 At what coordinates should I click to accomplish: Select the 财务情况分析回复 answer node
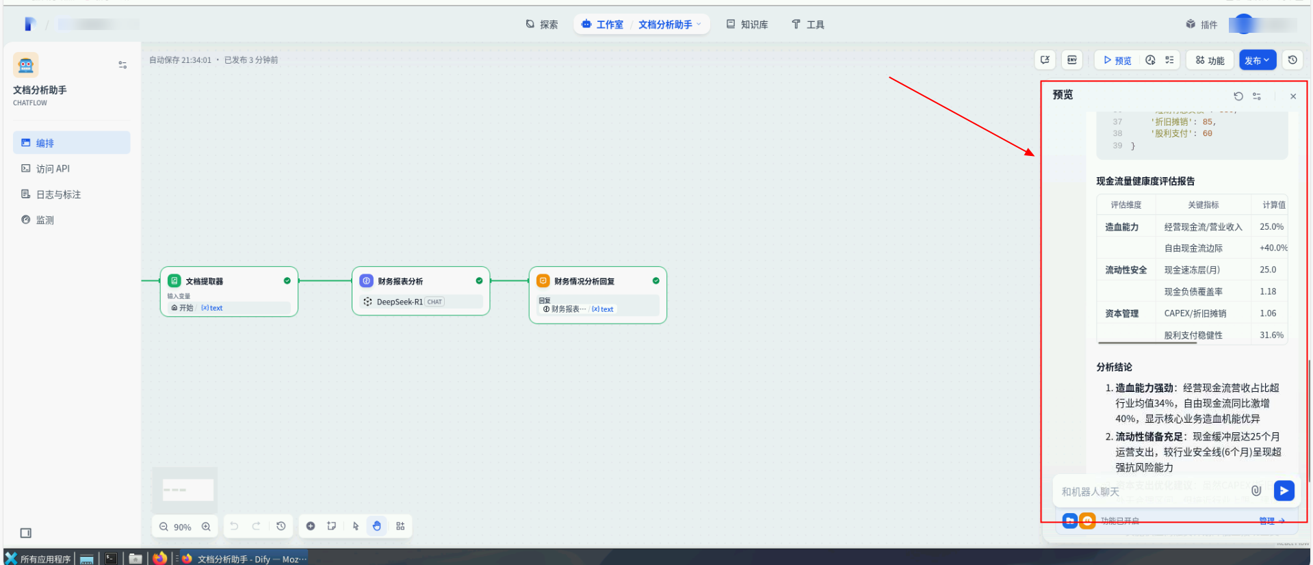[598, 295]
